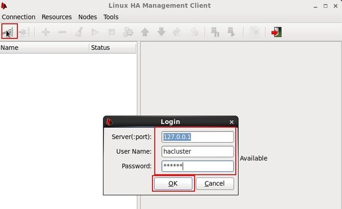Close the Login dialog with X
Viewport: 342px width, 209px height.
[x=232, y=122]
